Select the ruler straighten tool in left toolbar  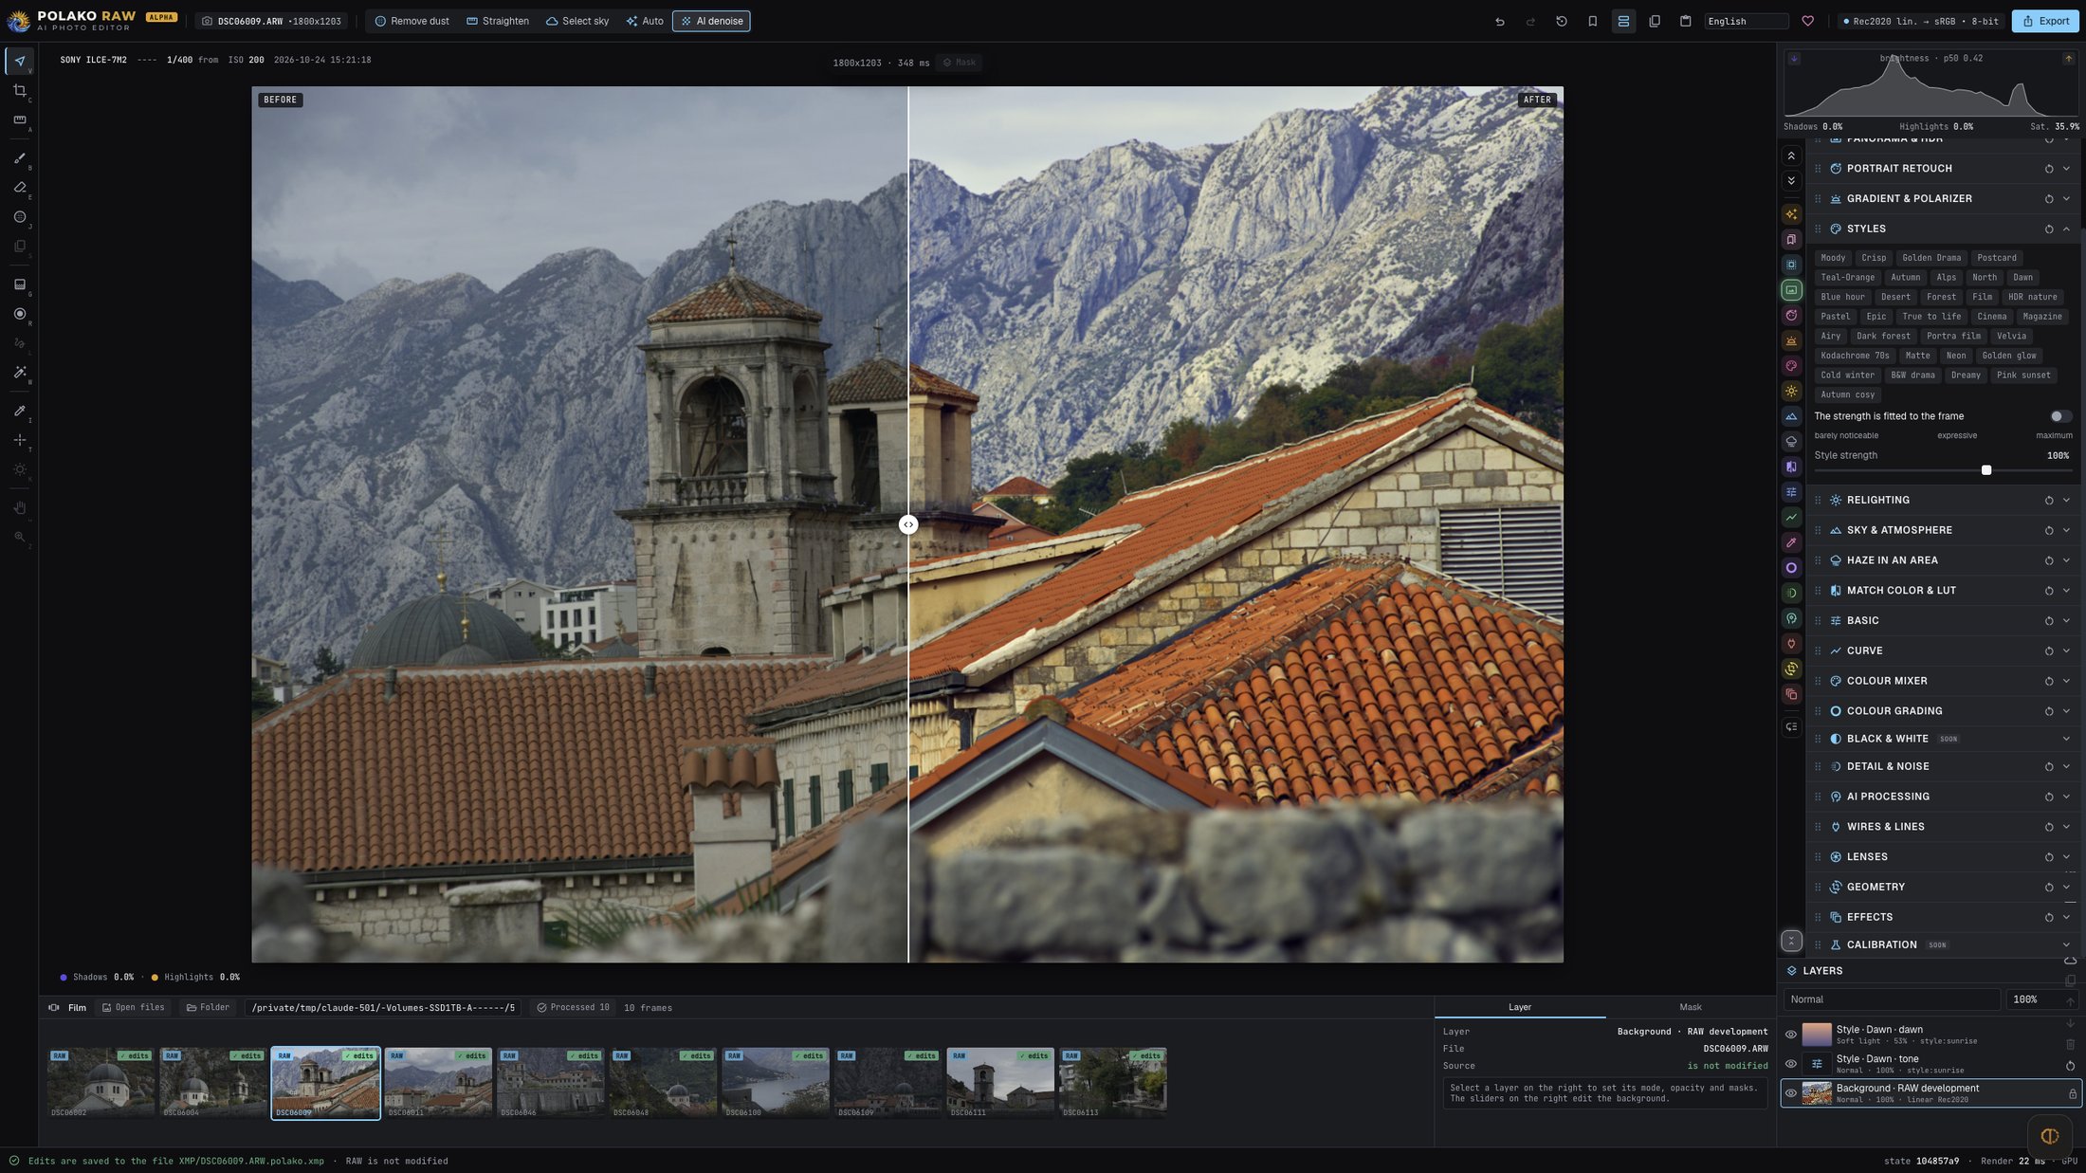[x=19, y=119]
